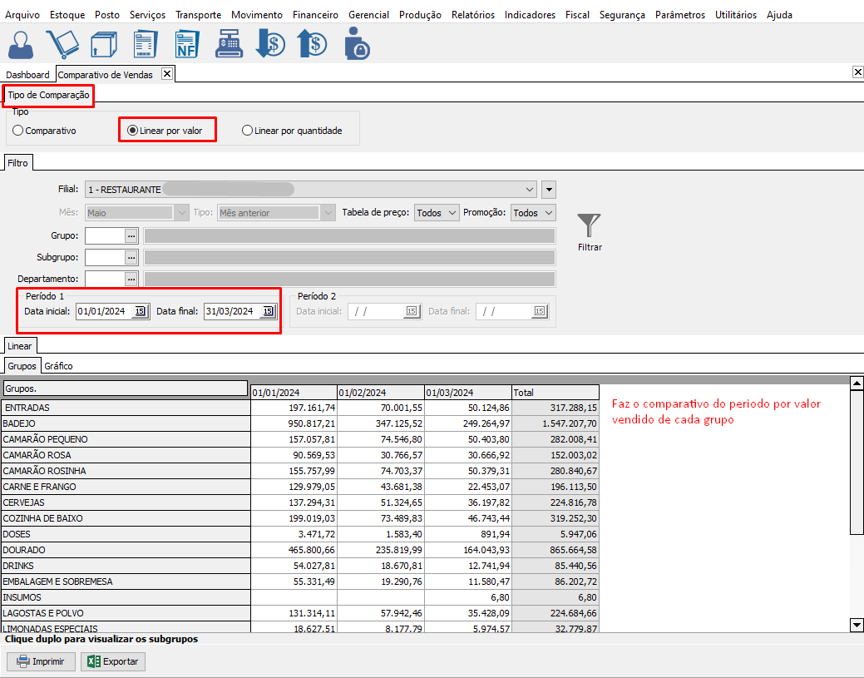Screen dimensions: 864x678
Task: Click the user padlock icon
Action: click(356, 43)
